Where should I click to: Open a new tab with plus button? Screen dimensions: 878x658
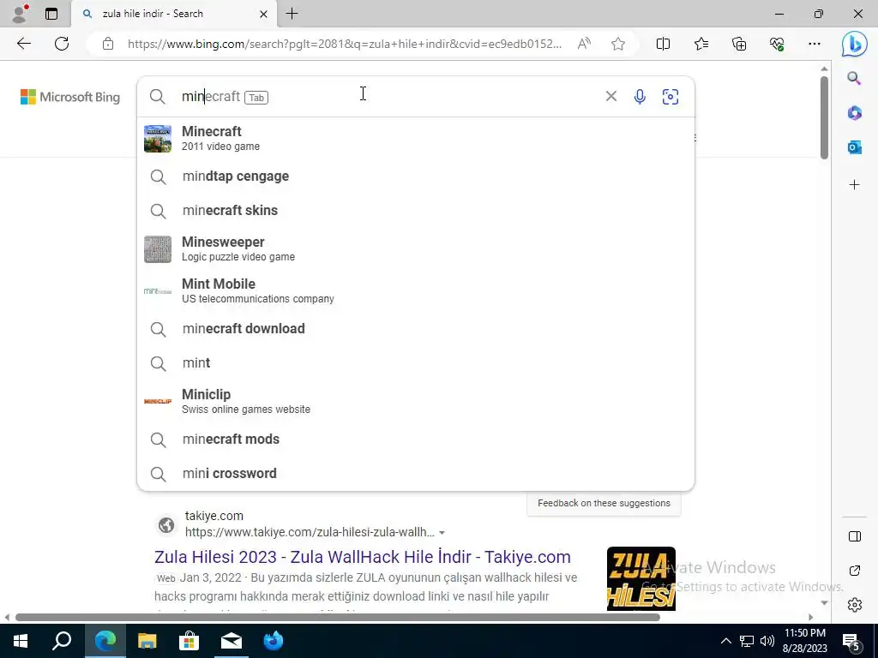click(292, 14)
